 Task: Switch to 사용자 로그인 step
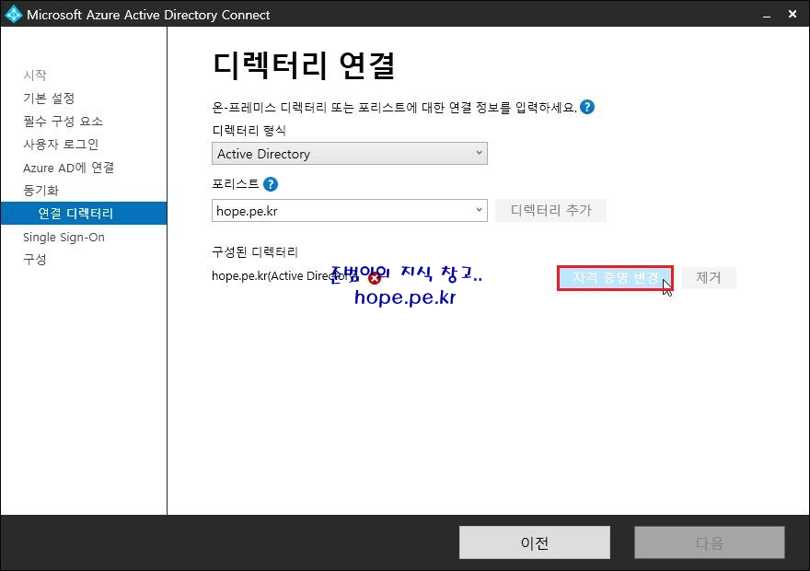(61, 145)
